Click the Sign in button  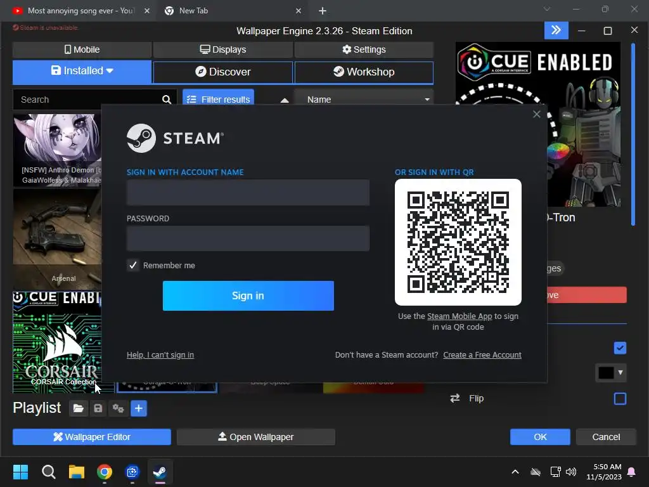[x=248, y=295]
